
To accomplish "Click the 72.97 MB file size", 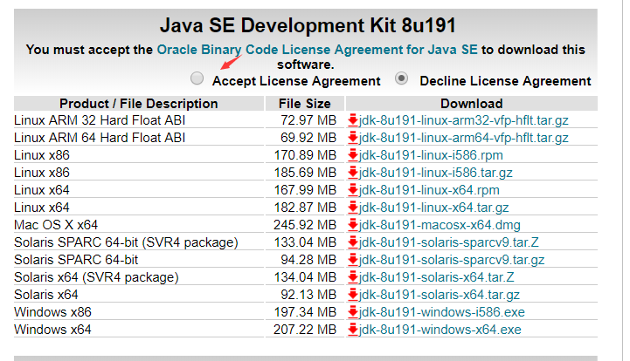I will [308, 120].
